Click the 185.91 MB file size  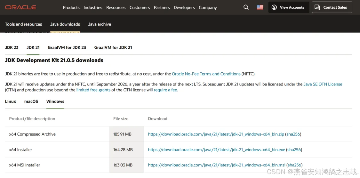point(122,134)
